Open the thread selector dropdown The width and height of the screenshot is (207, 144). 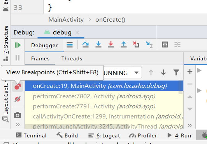point(136,73)
